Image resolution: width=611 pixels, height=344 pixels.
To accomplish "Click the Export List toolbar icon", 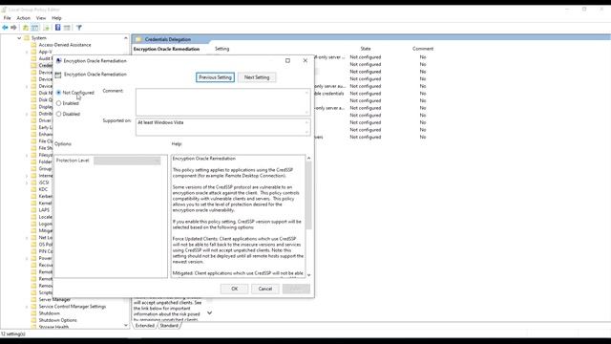I will pyautogui.click(x=47, y=28).
